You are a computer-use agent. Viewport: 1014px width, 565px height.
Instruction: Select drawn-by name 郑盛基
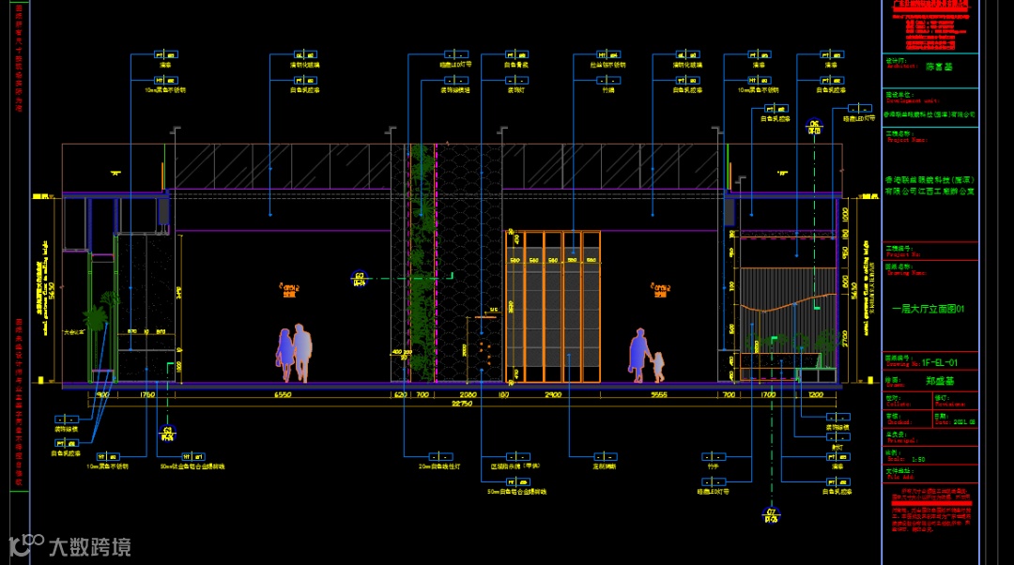tap(939, 381)
